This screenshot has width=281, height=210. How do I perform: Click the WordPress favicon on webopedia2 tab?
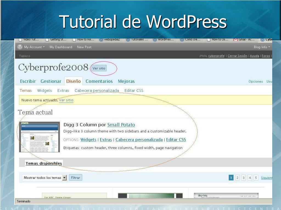101,40
